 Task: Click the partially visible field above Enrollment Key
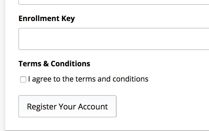[x=114, y=2]
